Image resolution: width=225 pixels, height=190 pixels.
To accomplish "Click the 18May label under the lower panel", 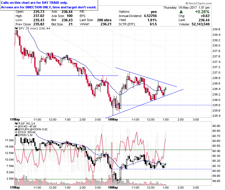I will tap(113, 187).
